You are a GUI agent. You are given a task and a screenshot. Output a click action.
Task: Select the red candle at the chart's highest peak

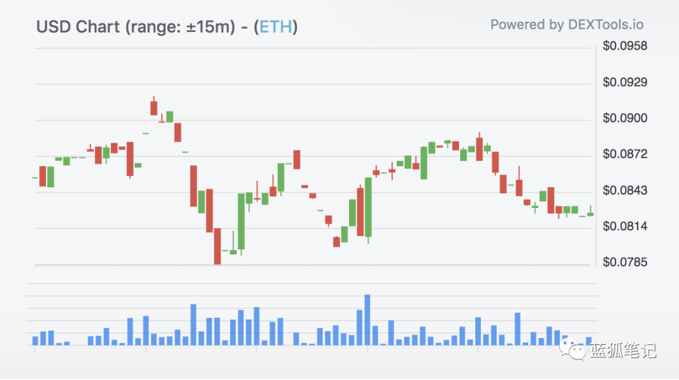point(153,107)
